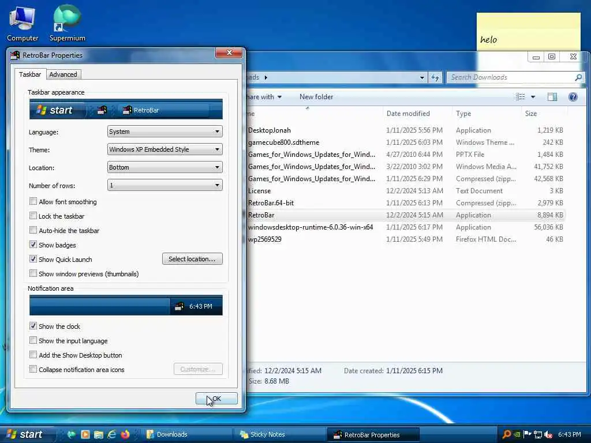The width and height of the screenshot is (591, 443).
Task: Select RetroBar.64-bit compressed file
Action: 405,202
